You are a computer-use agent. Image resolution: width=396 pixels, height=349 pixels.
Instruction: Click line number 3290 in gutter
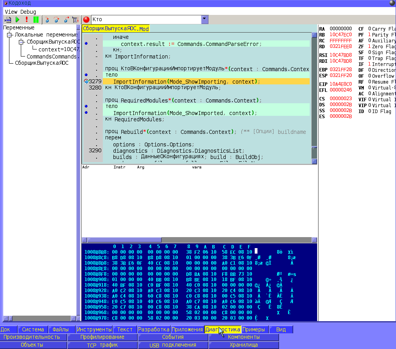click(x=95, y=150)
